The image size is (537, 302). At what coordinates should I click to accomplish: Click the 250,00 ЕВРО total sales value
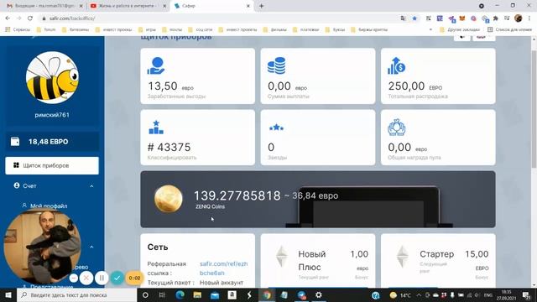coord(415,86)
